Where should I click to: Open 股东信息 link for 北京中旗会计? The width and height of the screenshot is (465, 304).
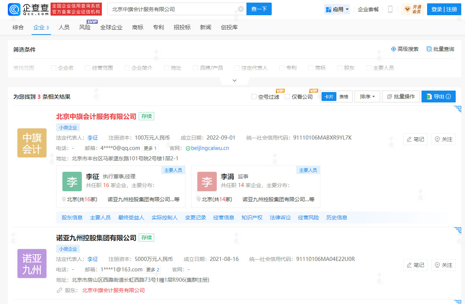(x=71, y=218)
